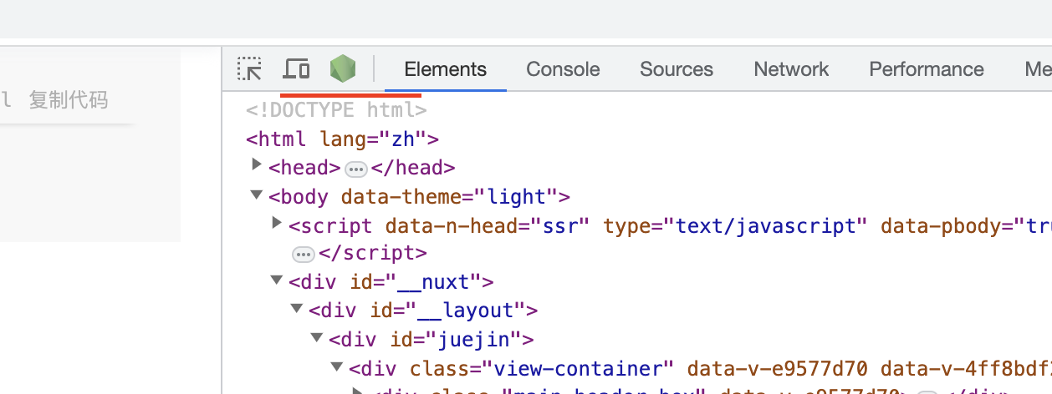1052x394 pixels.
Task: Open the Node.js dedicated DevTools icon
Action: pyautogui.click(x=342, y=68)
